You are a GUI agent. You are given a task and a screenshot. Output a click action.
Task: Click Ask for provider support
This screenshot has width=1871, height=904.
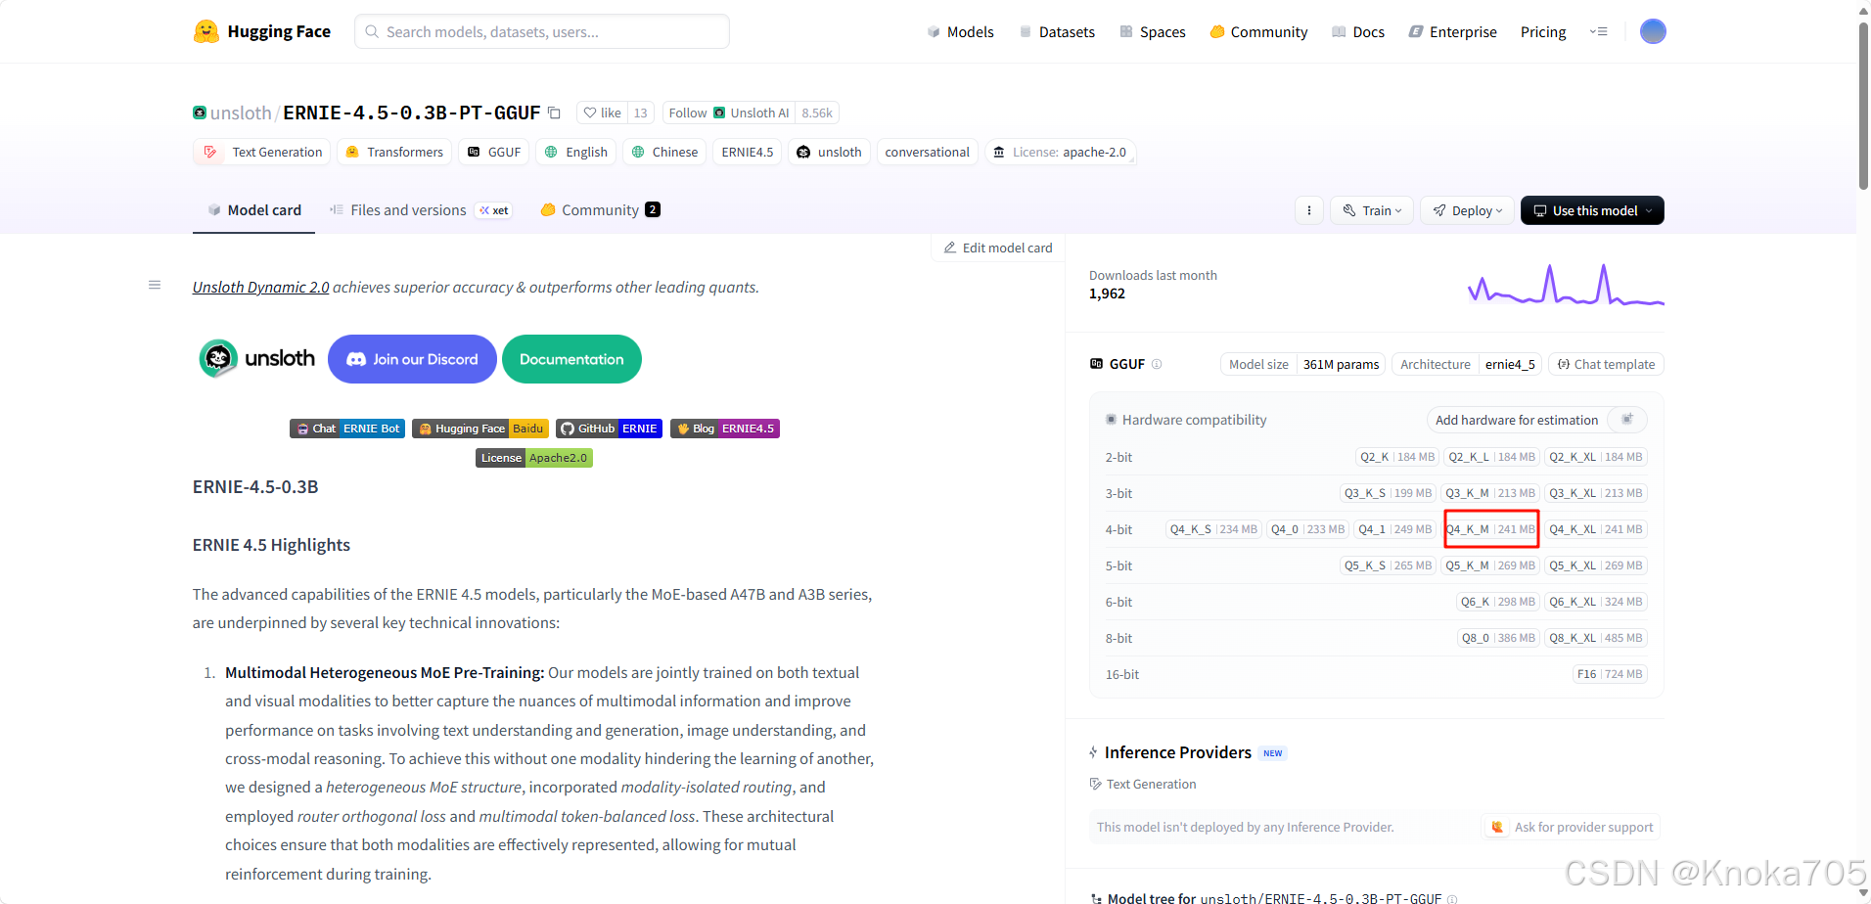[1572, 827]
